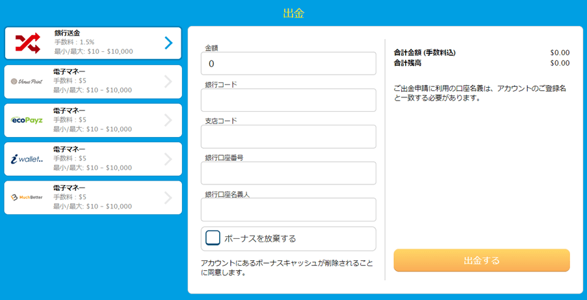Click the 支店コード input field
The width and height of the screenshot is (587, 300).
point(288,137)
